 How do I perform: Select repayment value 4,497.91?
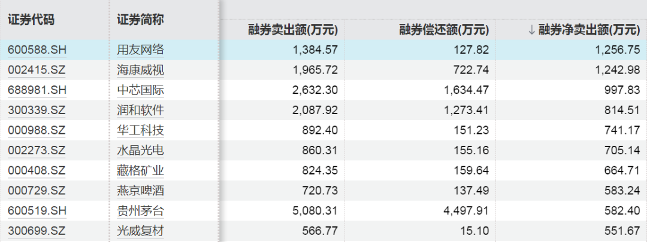(466, 211)
